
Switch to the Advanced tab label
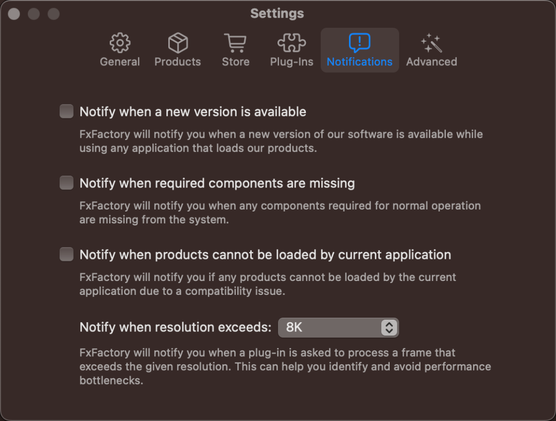tap(431, 62)
